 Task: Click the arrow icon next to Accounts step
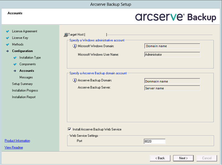[x=15, y=71]
